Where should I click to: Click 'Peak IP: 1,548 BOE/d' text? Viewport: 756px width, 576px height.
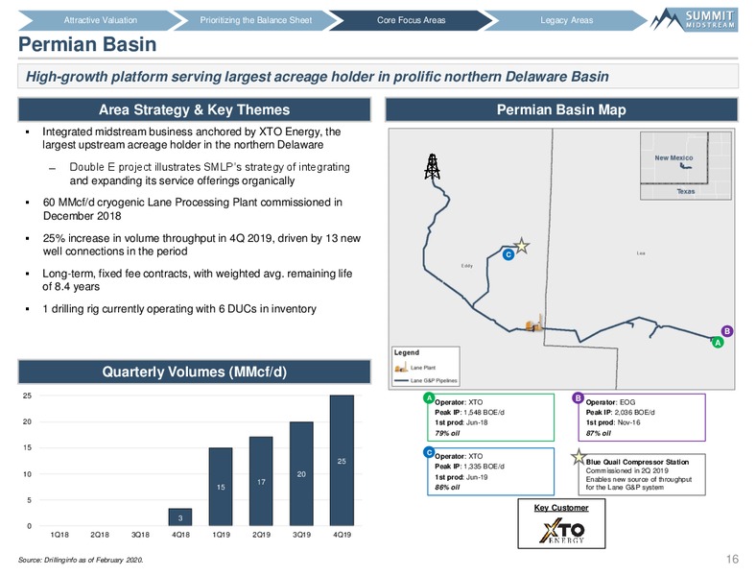click(469, 413)
